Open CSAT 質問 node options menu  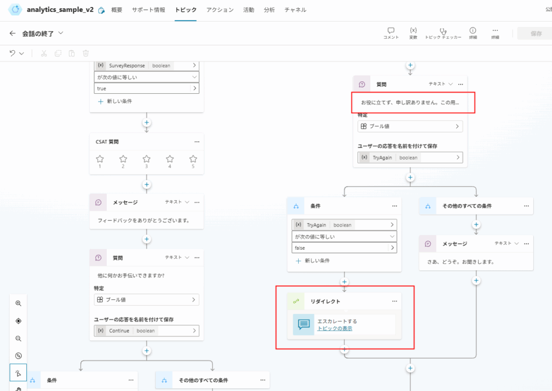tap(197, 142)
